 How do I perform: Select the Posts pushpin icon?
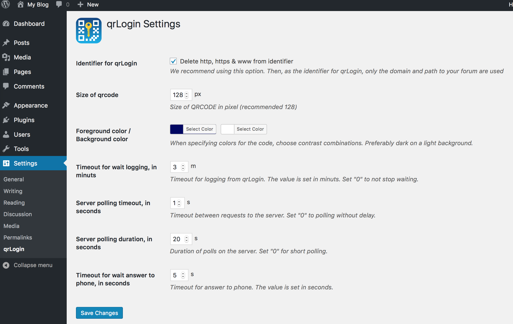(6, 43)
